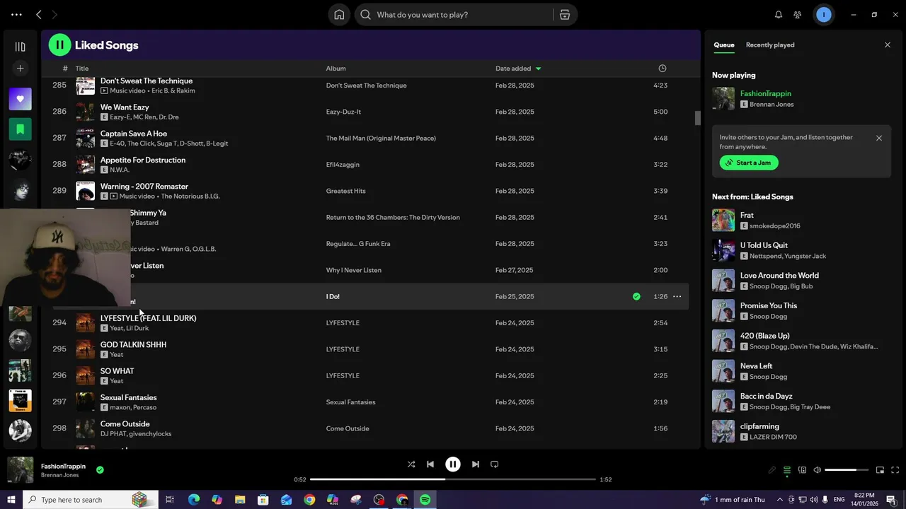
Task: Skip to the next track
Action: click(476, 464)
